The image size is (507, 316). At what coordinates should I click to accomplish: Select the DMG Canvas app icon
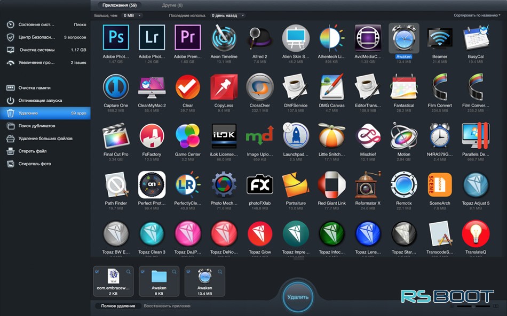[331, 87]
